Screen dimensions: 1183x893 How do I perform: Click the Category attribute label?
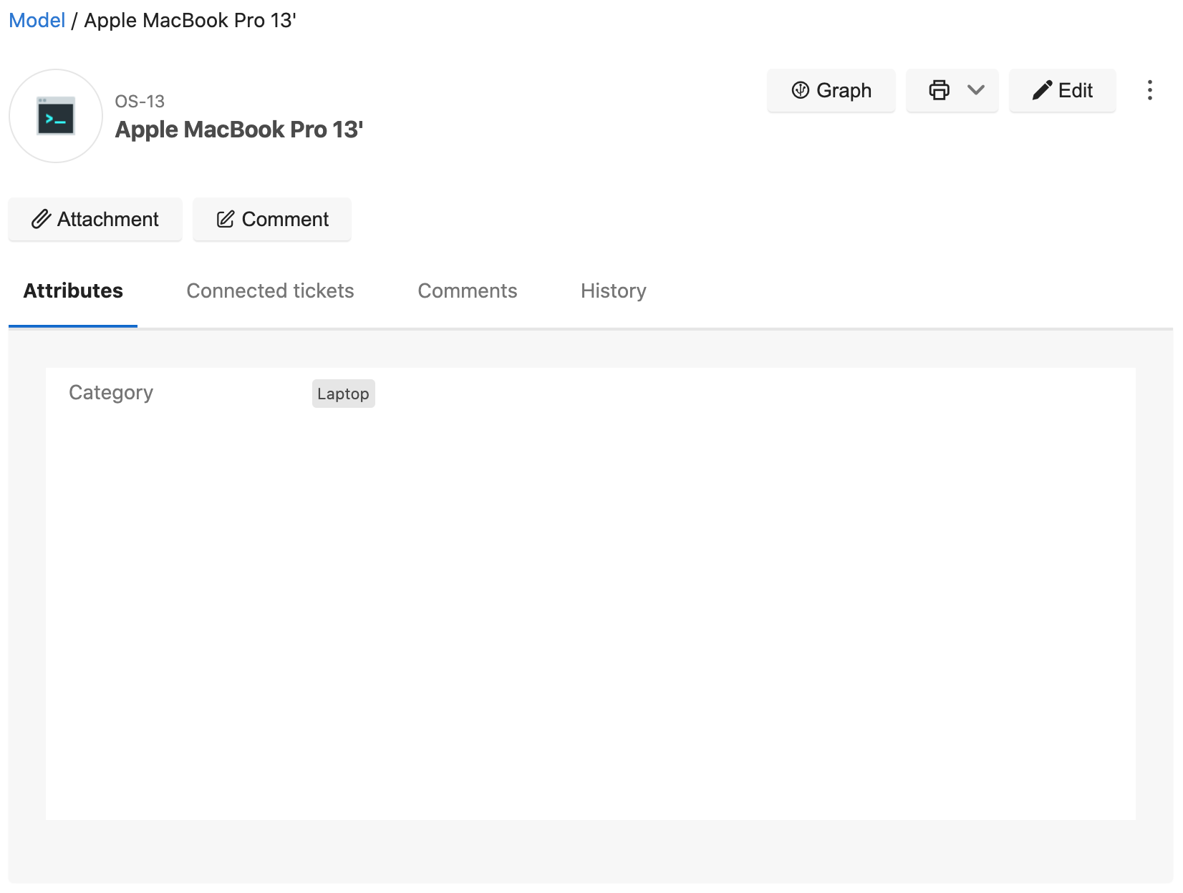pyautogui.click(x=111, y=393)
